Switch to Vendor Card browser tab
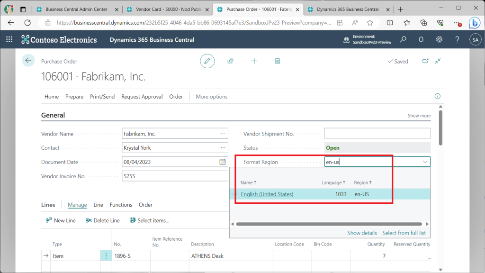Screen dimensions: 485x273 pos(167,9)
